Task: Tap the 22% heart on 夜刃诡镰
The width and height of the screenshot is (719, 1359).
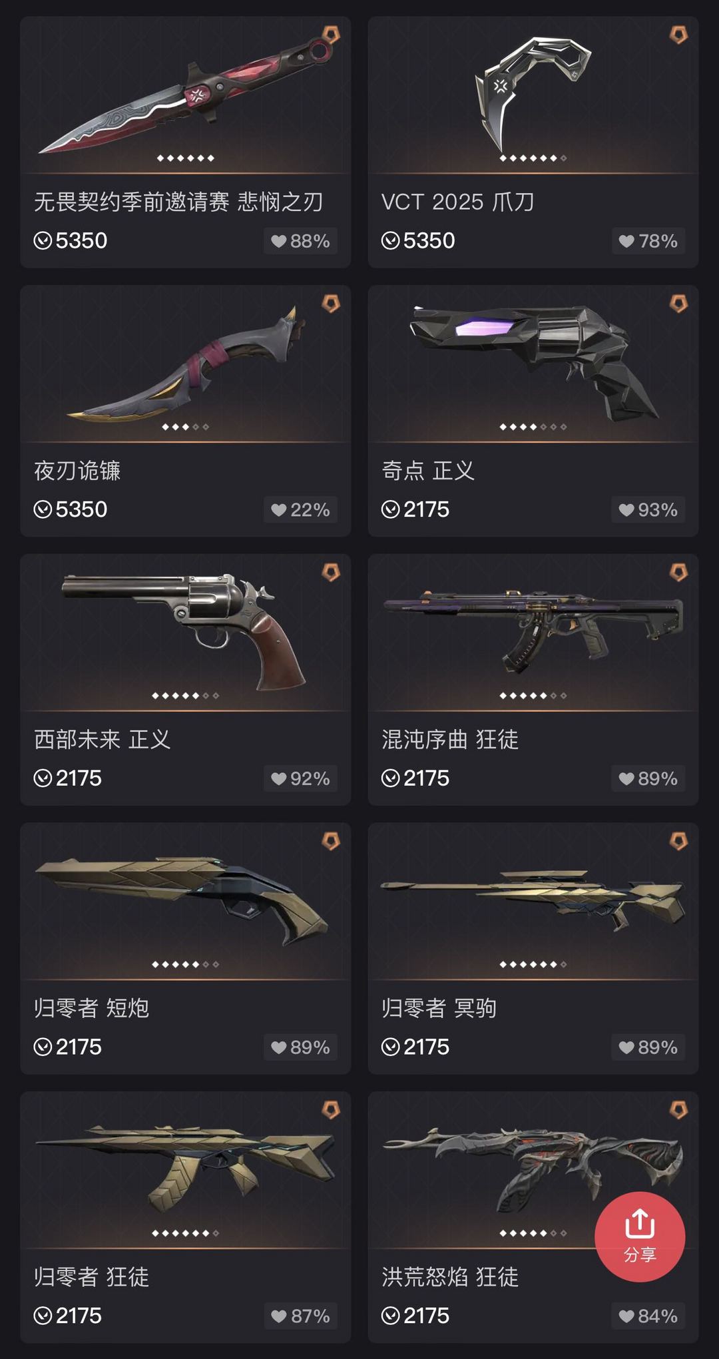Action: (300, 510)
